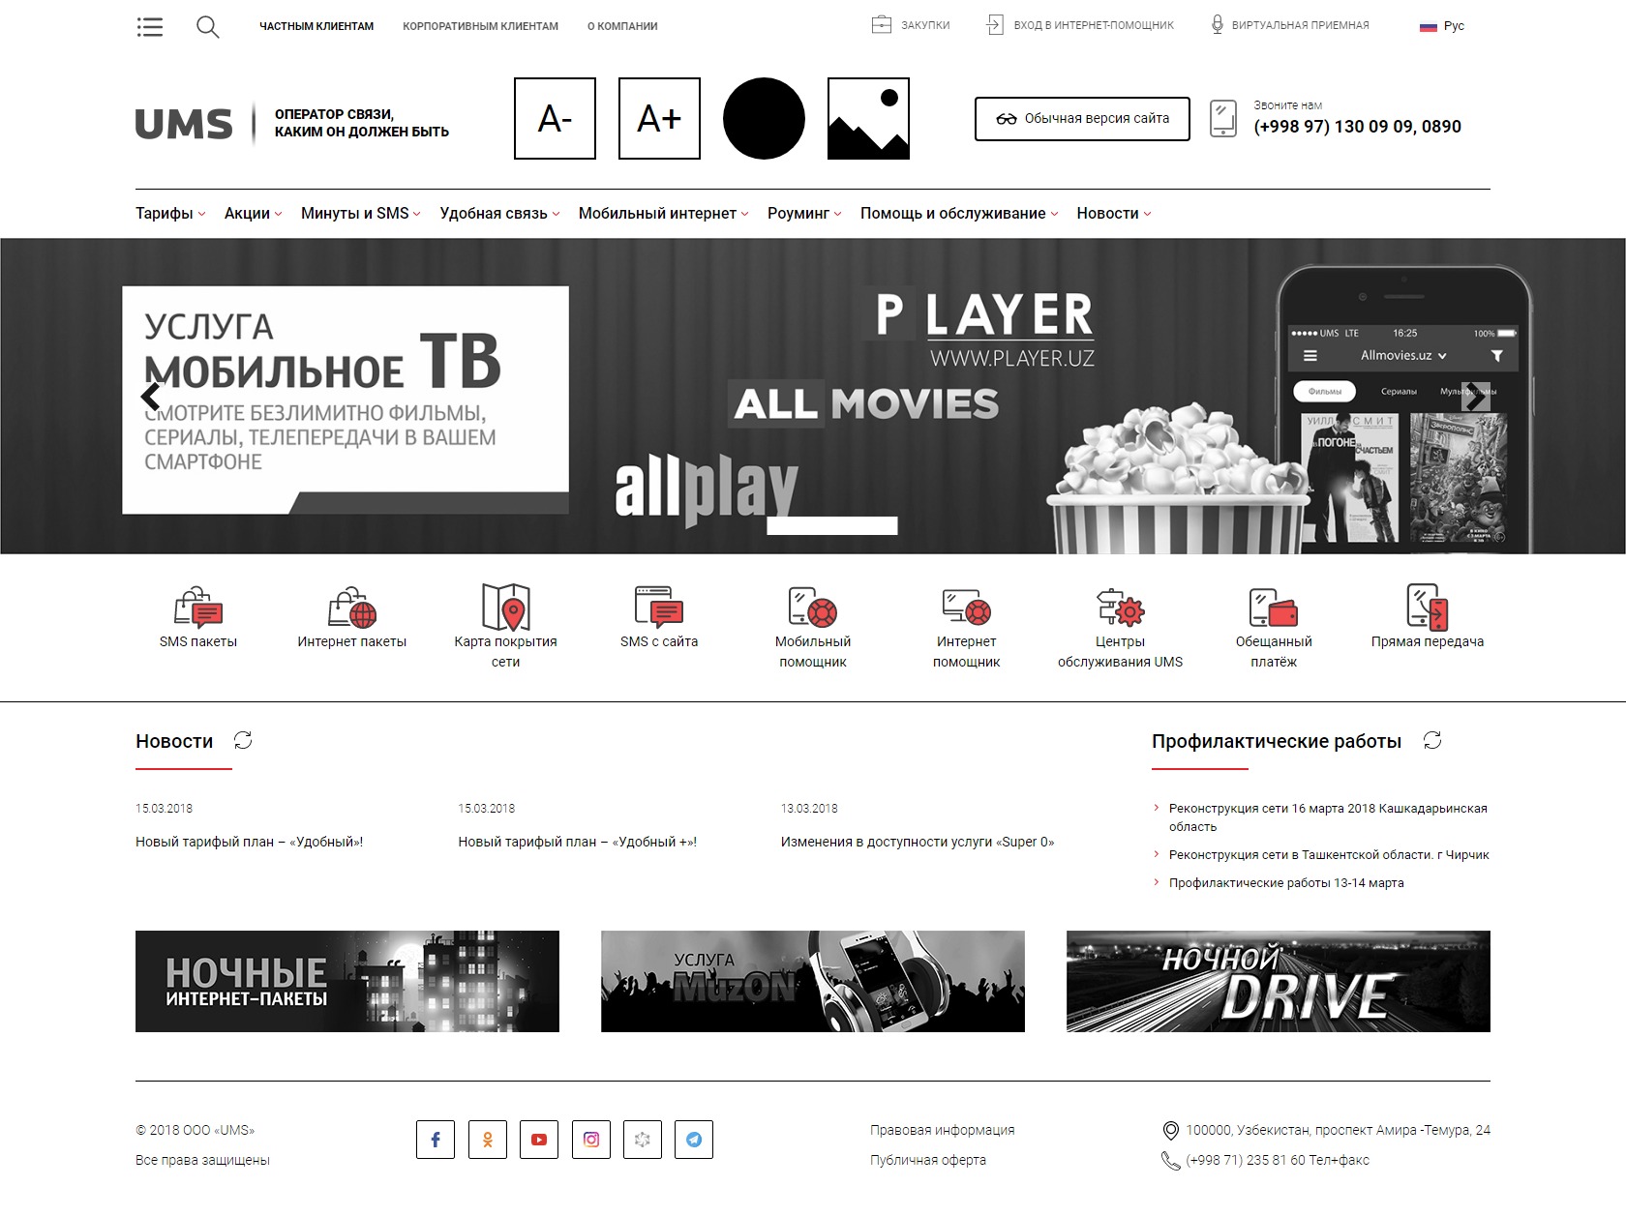Expand the Тарифы menu

pos(170,214)
